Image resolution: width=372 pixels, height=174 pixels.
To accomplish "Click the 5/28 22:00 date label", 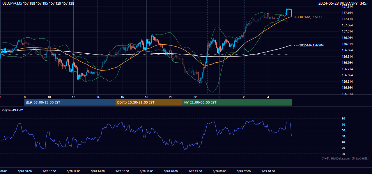I will (x=195, y=171).
